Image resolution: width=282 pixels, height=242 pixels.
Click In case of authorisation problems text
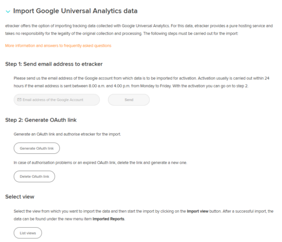pos(100,163)
